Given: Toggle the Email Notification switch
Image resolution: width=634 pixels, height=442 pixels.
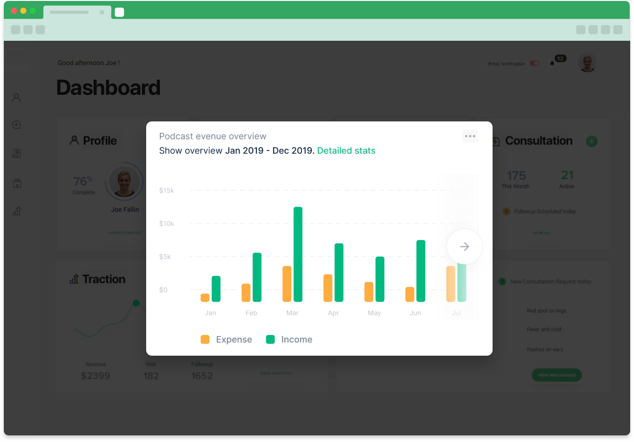Looking at the screenshot, I should (x=534, y=64).
